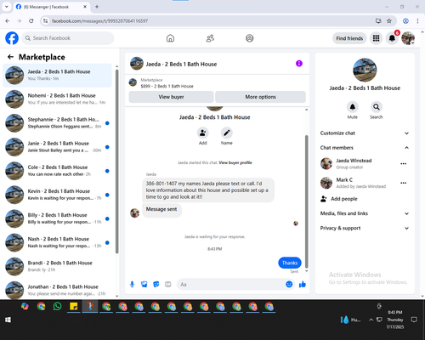Record a voice clip microphone icon
425x340 pixels.
click(132, 284)
